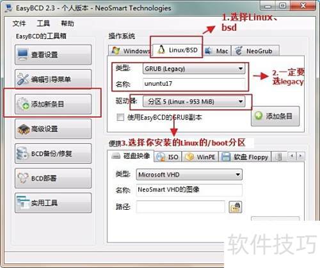
Task: Open 查看设置 from the toolbox sidebar
Action: [53, 54]
